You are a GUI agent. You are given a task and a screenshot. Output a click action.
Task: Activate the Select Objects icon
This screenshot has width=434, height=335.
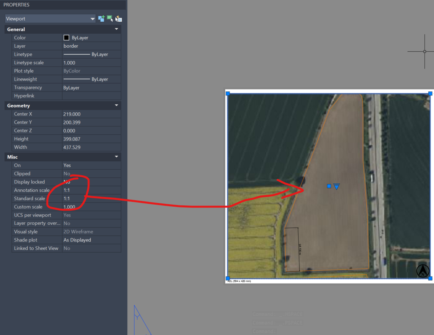pos(109,18)
